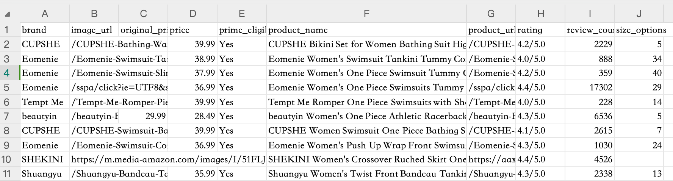Image resolution: width=673 pixels, height=181 pixels.
Task: Click price cell 35.99
Action: pos(193,174)
